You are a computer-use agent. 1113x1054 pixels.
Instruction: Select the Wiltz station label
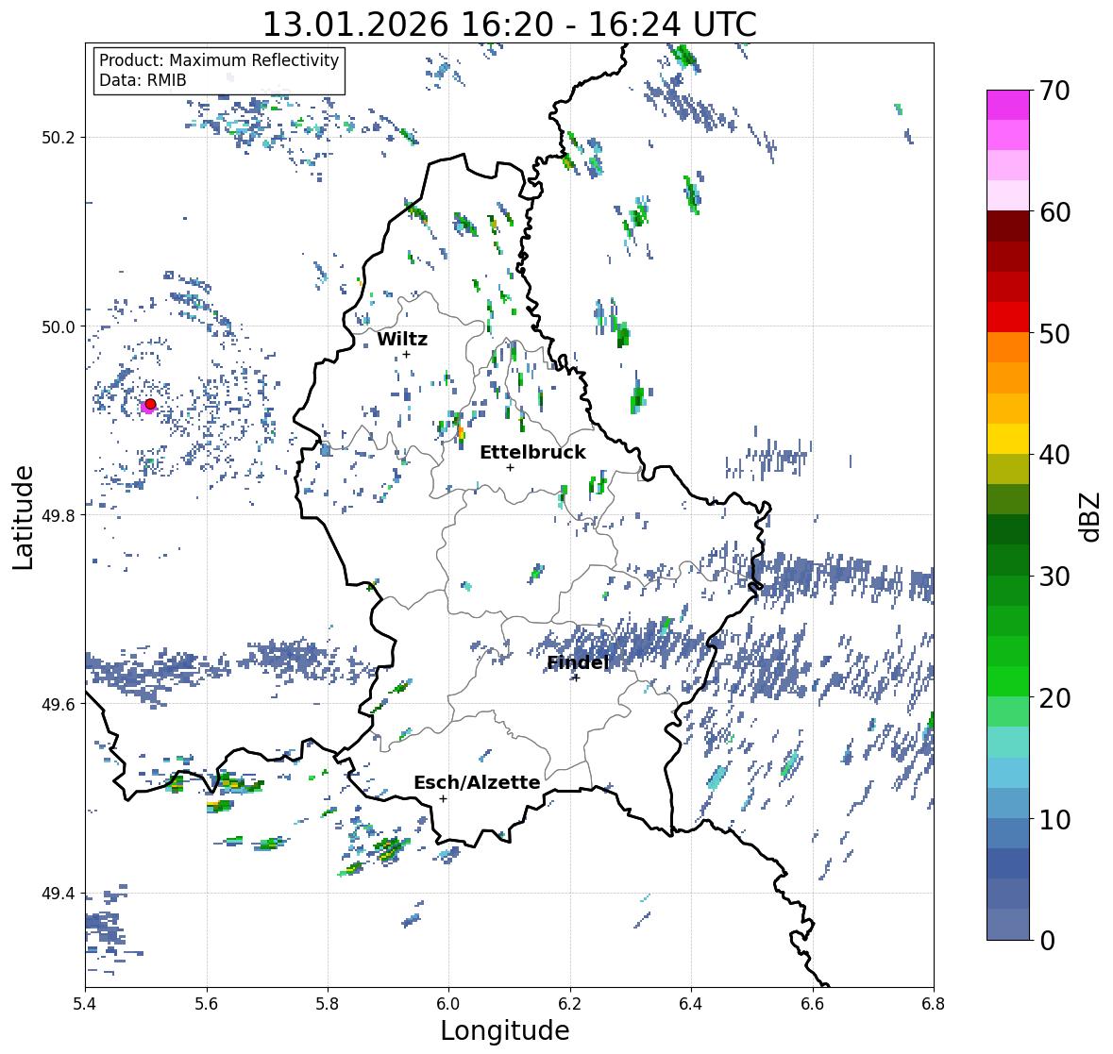402,339
